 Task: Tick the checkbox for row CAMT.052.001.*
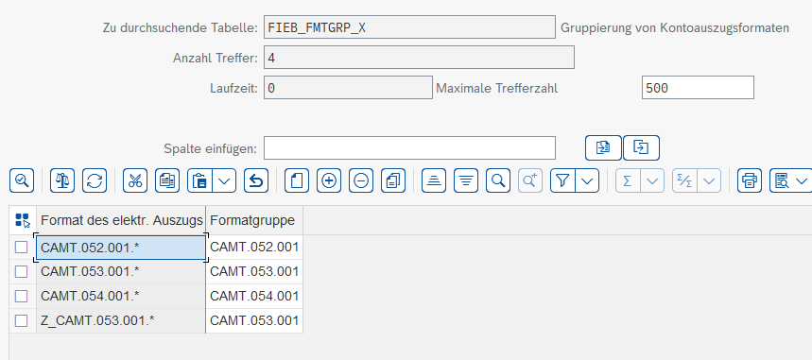(x=21, y=248)
